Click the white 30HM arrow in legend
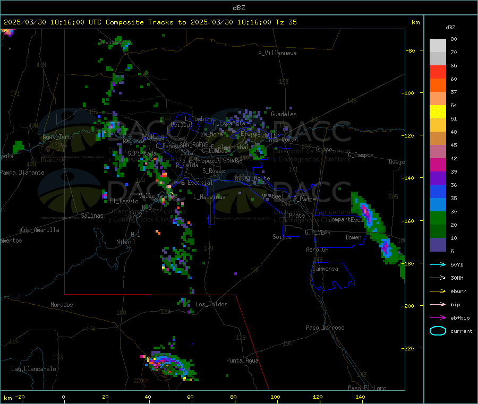478x404 pixels. (438, 278)
